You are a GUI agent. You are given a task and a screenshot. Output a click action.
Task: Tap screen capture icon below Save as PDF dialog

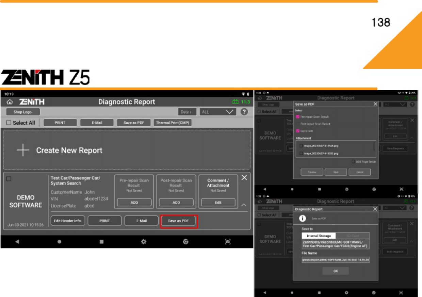401,189
